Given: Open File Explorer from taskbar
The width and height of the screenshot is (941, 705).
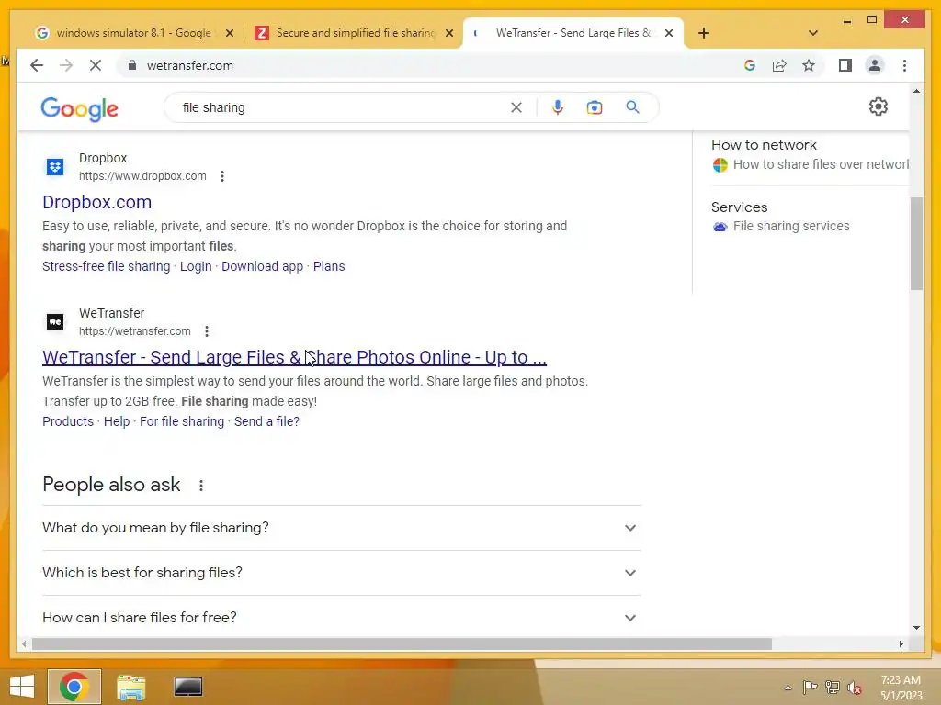Looking at the screenshot, I should coord(131,687).
